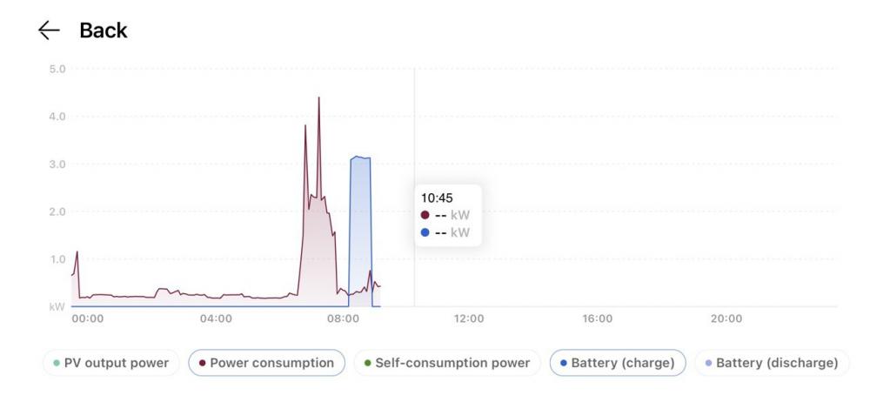Click the blue Battery (charge) legend dot
This screenshot has height=402, width=870.
[x=564, y=364]
